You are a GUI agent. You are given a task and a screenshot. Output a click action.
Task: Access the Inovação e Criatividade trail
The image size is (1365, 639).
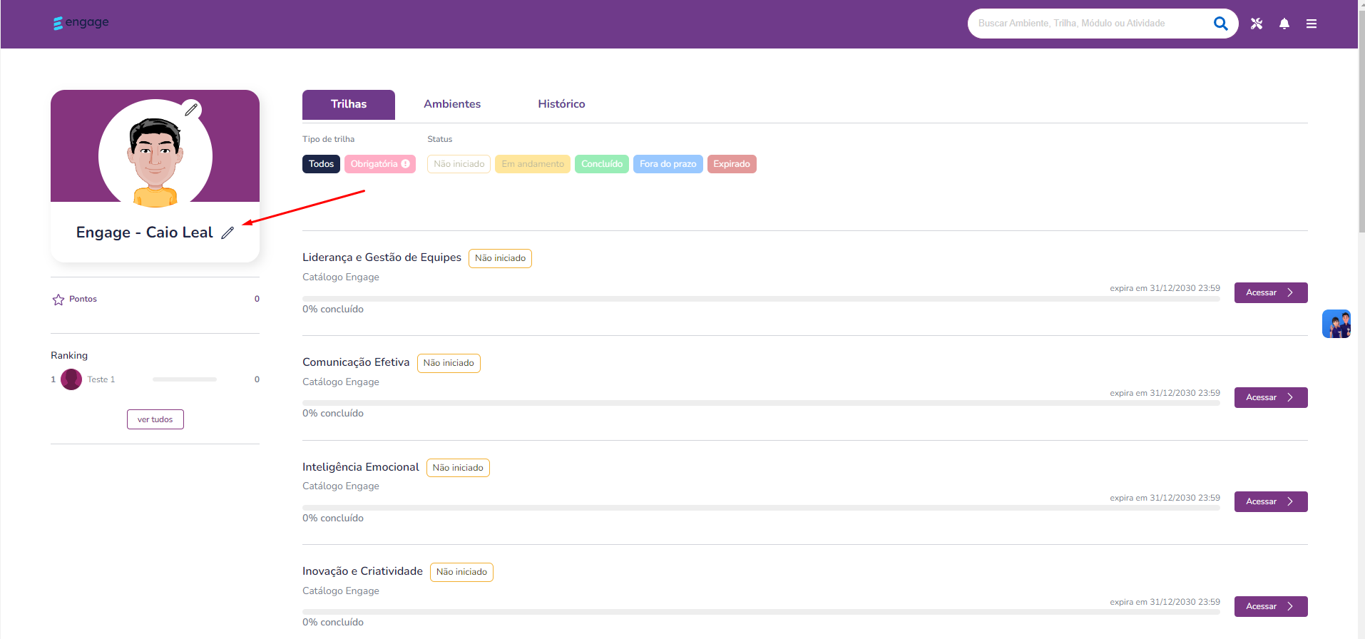click(x=1271, y=607)
